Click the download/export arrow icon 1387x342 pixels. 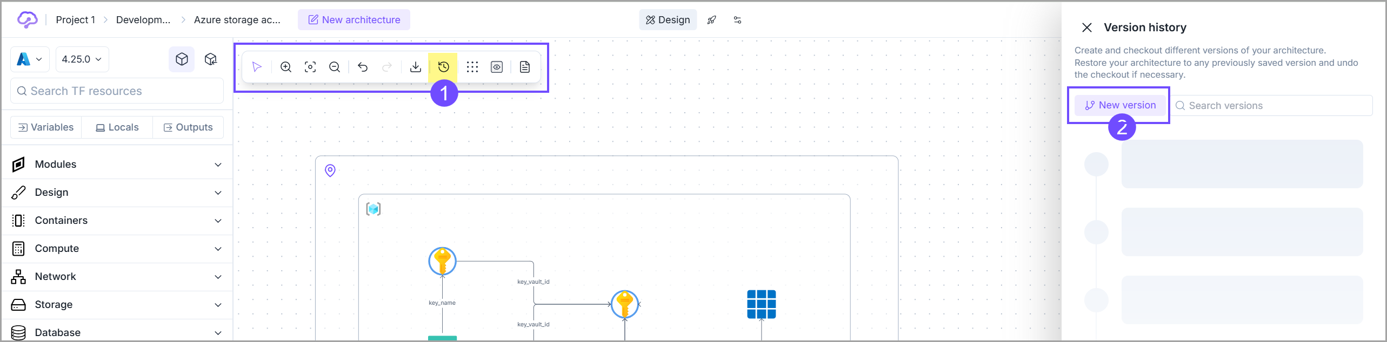click(416, 67)
